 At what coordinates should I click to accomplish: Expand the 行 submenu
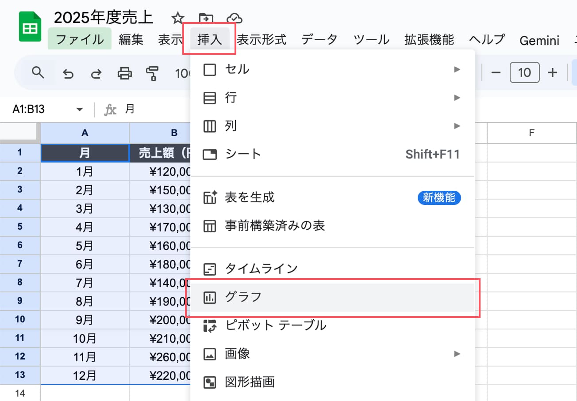[332, 98]
